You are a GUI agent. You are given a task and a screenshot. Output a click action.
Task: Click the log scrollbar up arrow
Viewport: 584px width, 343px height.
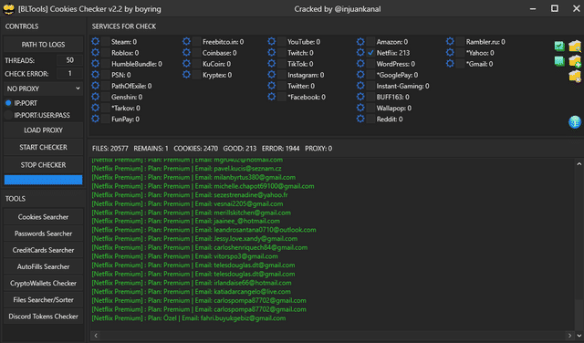pyautogui.click(x=579, y=164)
